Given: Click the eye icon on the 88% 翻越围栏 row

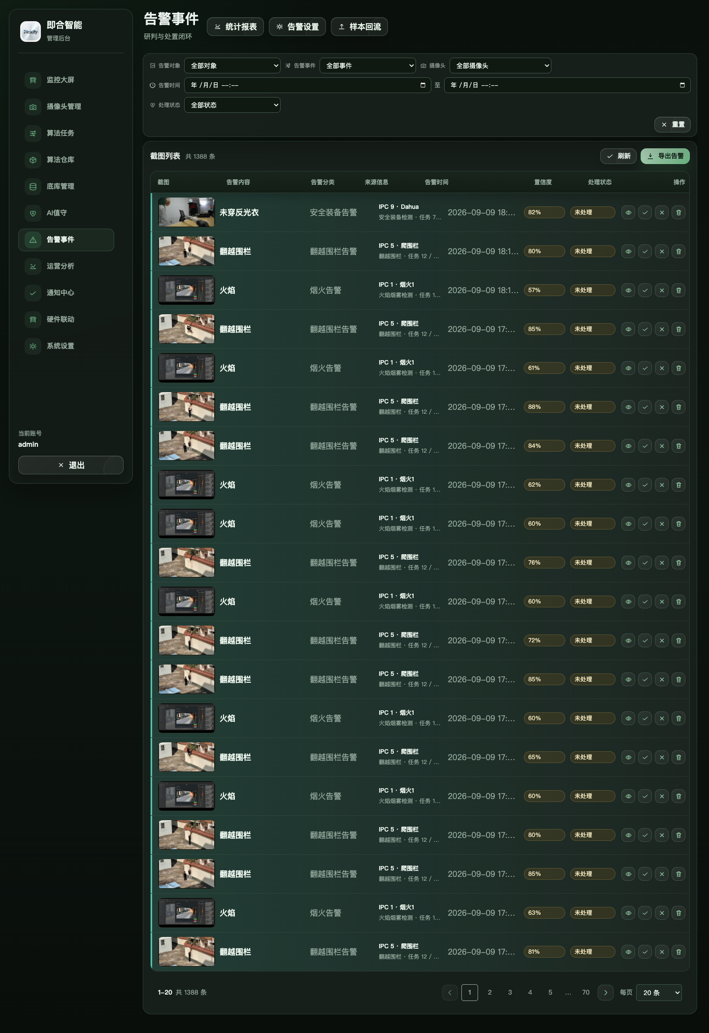Looking at the screenshot, I should pyautogui.click(x=628, y=407).
